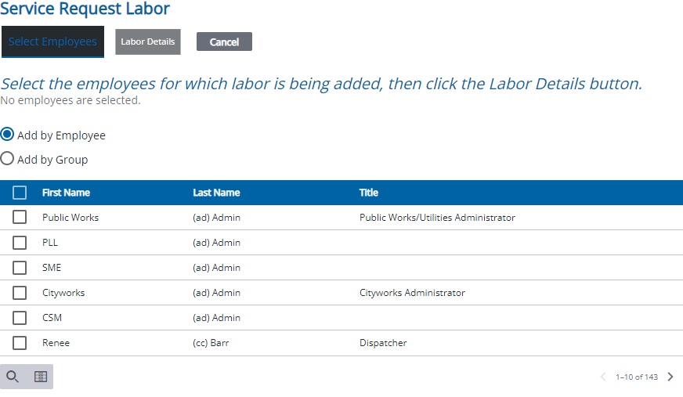Viewport: 683px width, 397px height.
Task: Check the box for Renee Barr
Action: point(20,343)
